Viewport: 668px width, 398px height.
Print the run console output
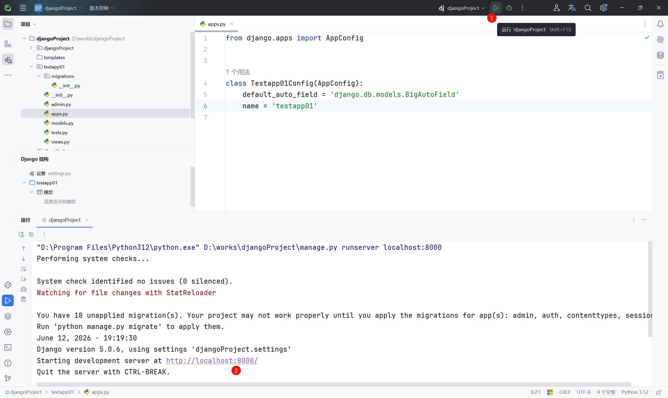pyautogui.click(x=24, y=289)
